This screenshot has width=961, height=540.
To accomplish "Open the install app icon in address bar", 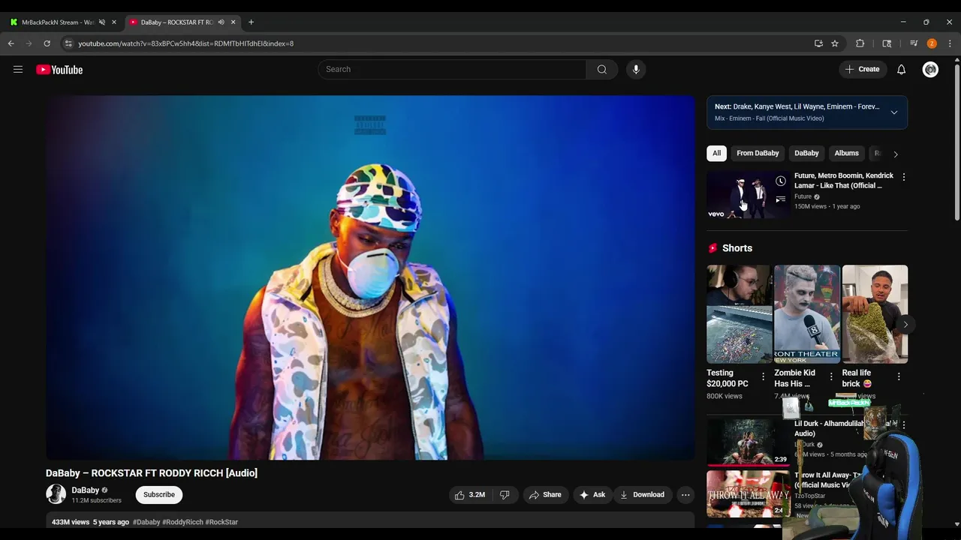I will coord(818,43).
